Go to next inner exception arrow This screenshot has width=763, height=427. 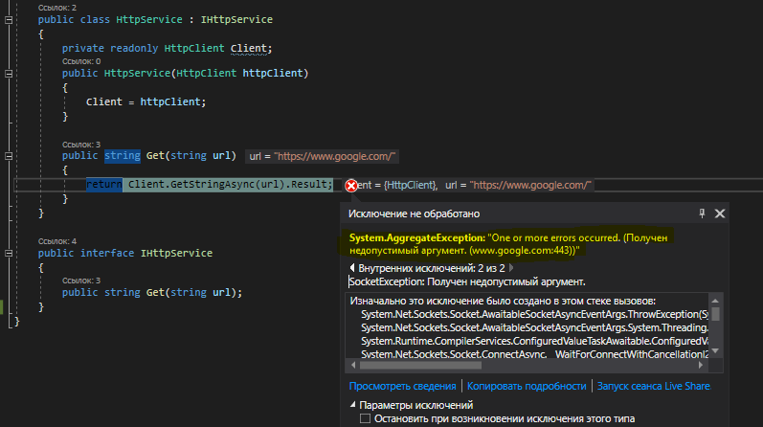512,268
